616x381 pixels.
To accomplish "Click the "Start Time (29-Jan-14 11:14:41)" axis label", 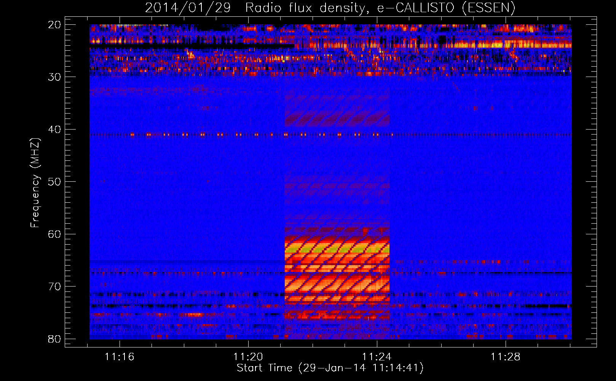I will tap(330, 368).
